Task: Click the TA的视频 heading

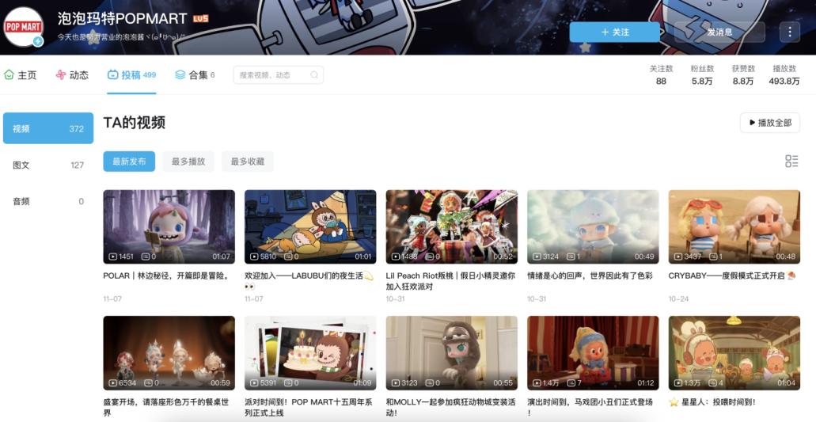Action: click(135, 123)
